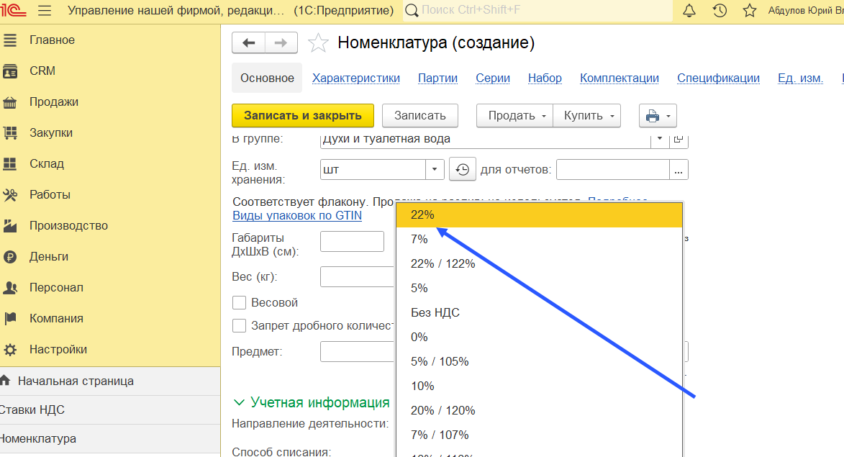Add form to favorites with the star
The width and height of the screenshot is (844, 457).
(318, 43)
